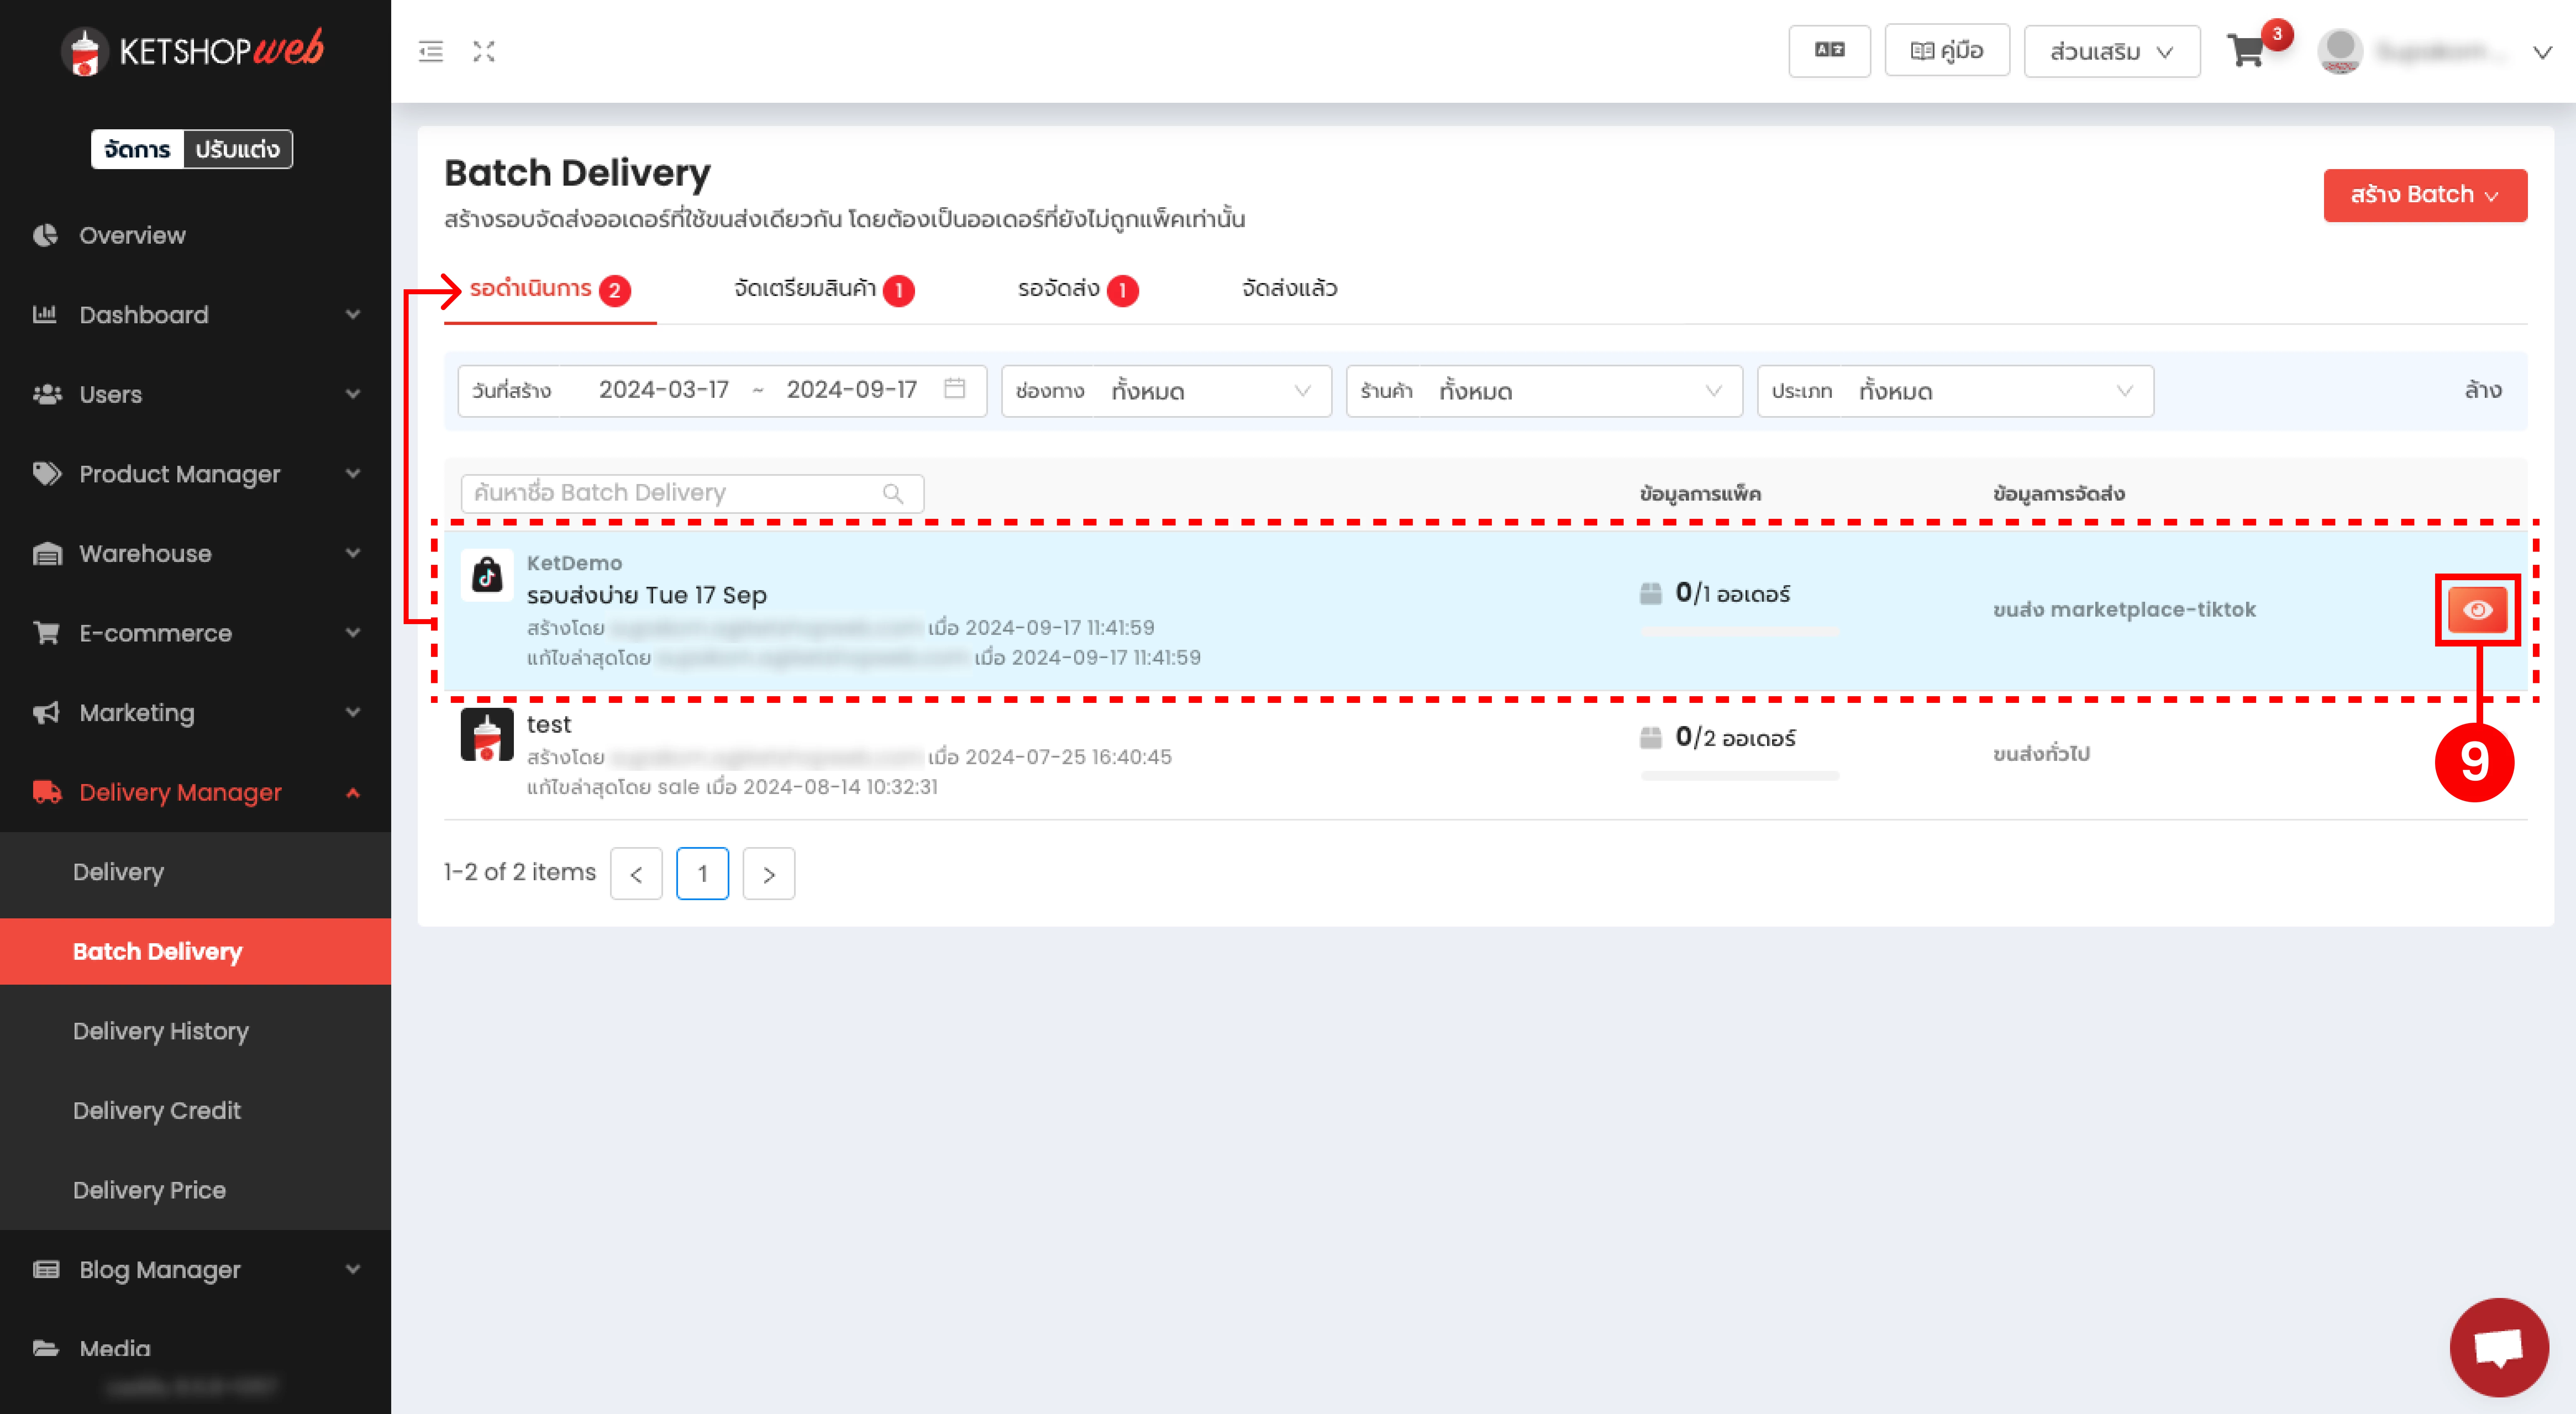Go to previous page arrow
The width and height of the screenshot is (2576, 1414).
pos(636,874)
